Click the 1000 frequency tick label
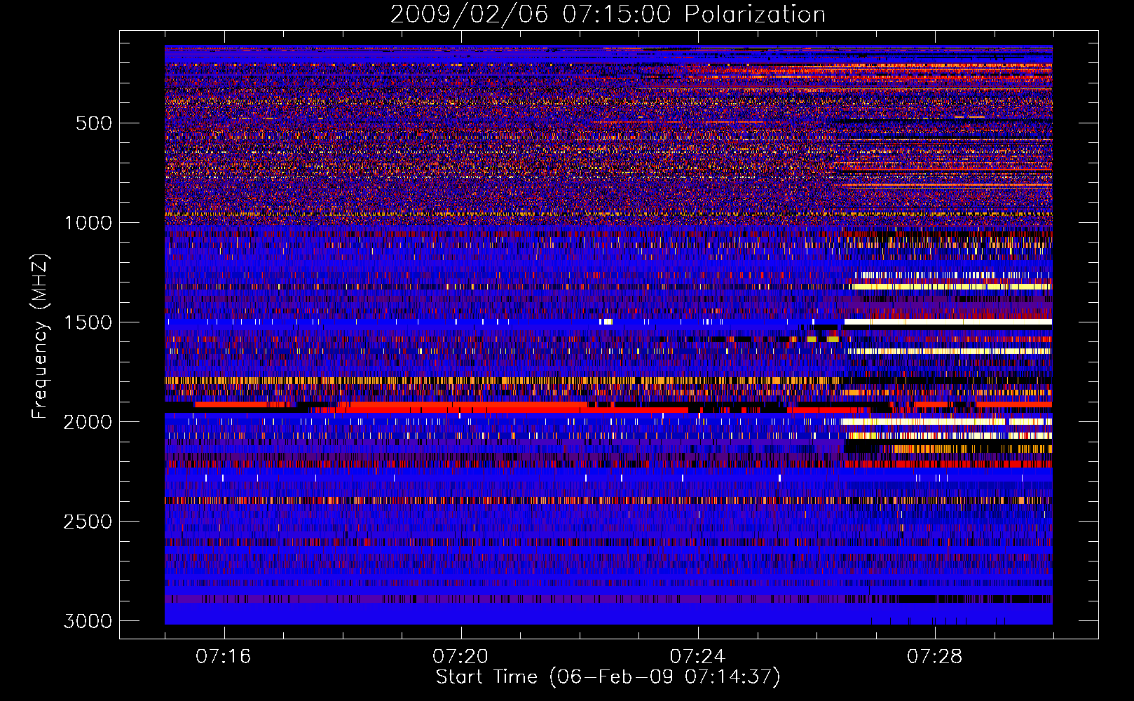 (88, 223)
